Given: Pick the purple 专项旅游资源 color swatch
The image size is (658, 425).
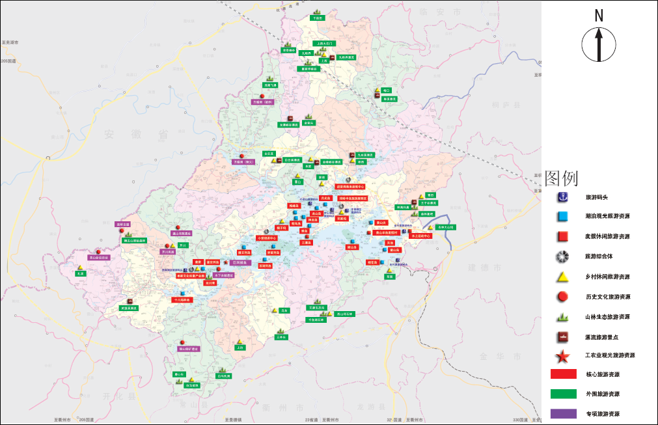Looking at the screenshot, I should (564, 413).
